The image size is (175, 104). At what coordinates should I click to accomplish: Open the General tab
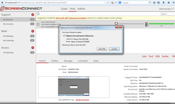coord(42,61)
